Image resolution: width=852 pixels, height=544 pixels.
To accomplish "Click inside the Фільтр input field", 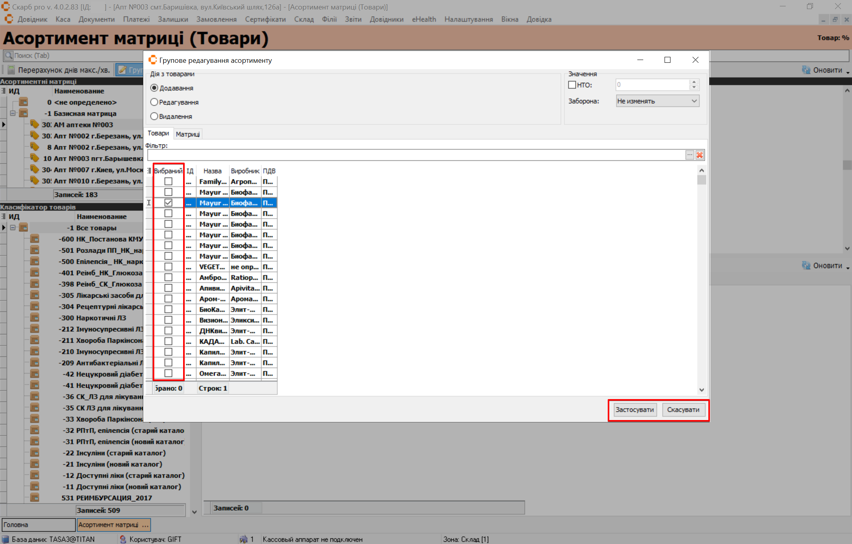I will [x=414, y=155].
